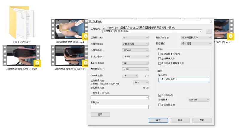This screenshot has width=239, height=136.
Task: Select the partially hidden 1001 (2).mp4 video
Action: [x=224, y=29]
